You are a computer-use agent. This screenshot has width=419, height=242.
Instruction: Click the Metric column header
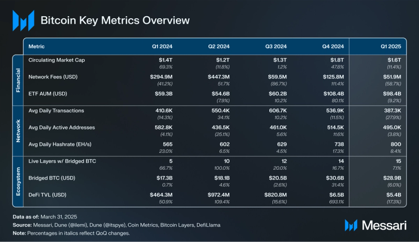36,46
